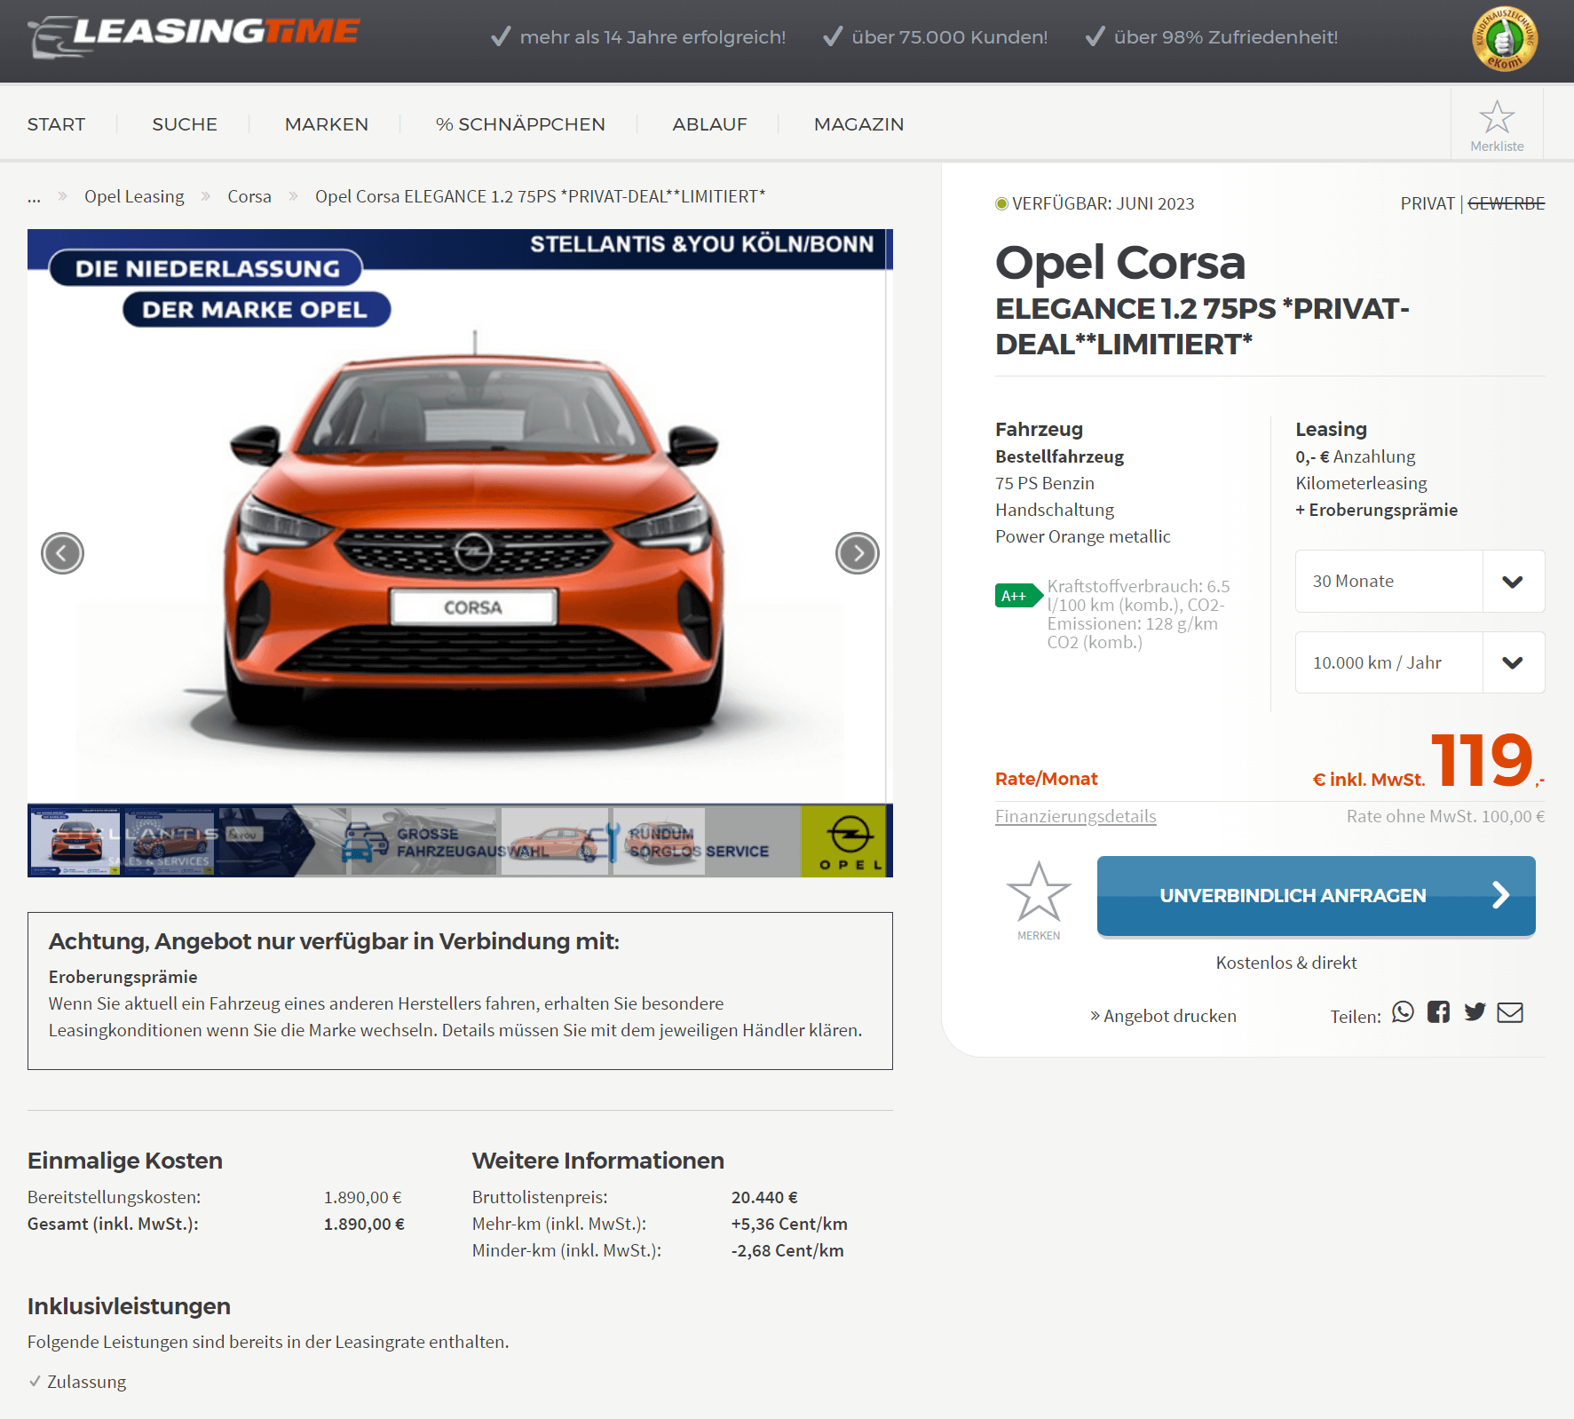Click Angebot drucken link

click(1163, 1016)
